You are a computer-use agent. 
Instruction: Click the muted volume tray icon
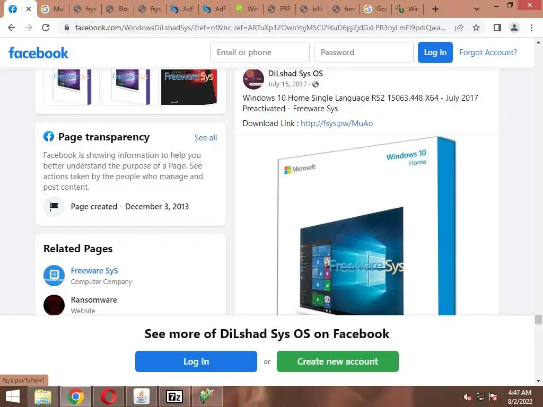point(468,397)
